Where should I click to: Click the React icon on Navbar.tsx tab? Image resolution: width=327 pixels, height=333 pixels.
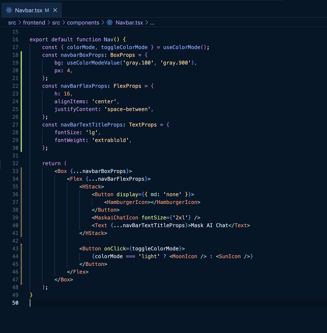pyautogui.click(x=9, y=10)
